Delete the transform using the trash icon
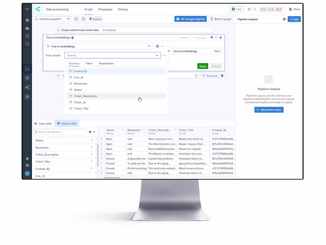The width and height of the screenshot is (326, 245). point(220,37)
